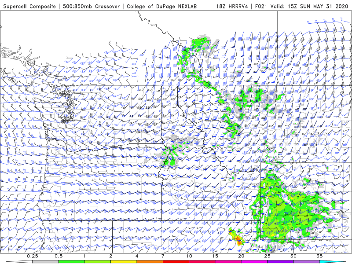The height and width of the screenshot is (264, 352).
Task: Click the 'Supercell Composite' title text
Action: pos(29,6)
